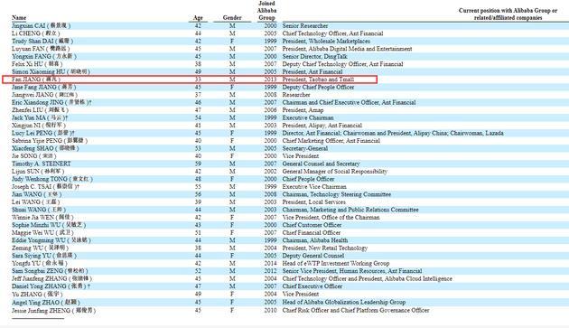This screenshot has width=569, height=328.
Task: Click the Current position column header
Action: [508, 14]
